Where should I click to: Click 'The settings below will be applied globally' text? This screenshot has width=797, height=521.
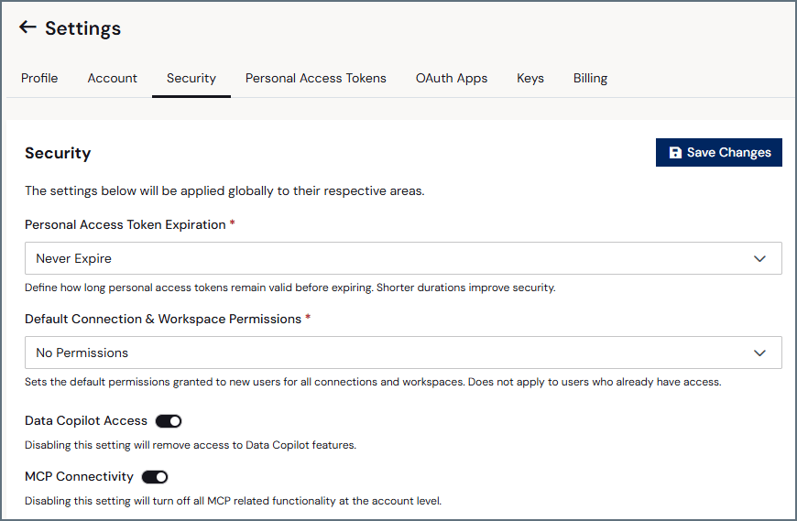coord(224,191)
